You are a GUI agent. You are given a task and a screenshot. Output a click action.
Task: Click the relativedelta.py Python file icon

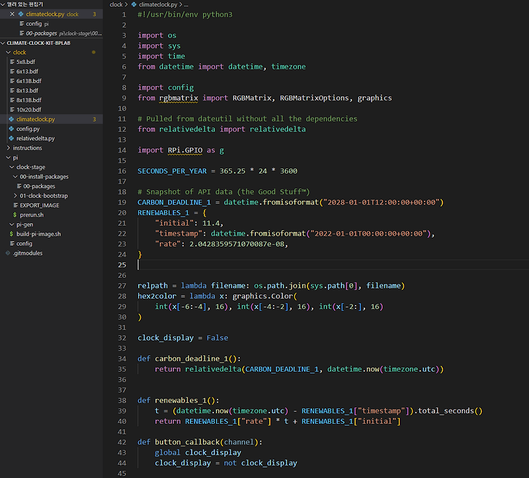pos(12,139)
